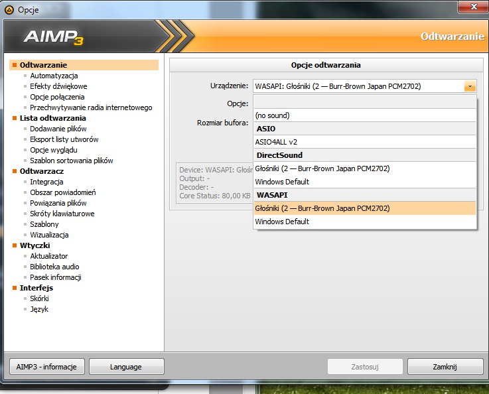The height and width of the screenshot is (394, 489).
Task: Open Obszar powiadomień settings
Action: (62, 192)
